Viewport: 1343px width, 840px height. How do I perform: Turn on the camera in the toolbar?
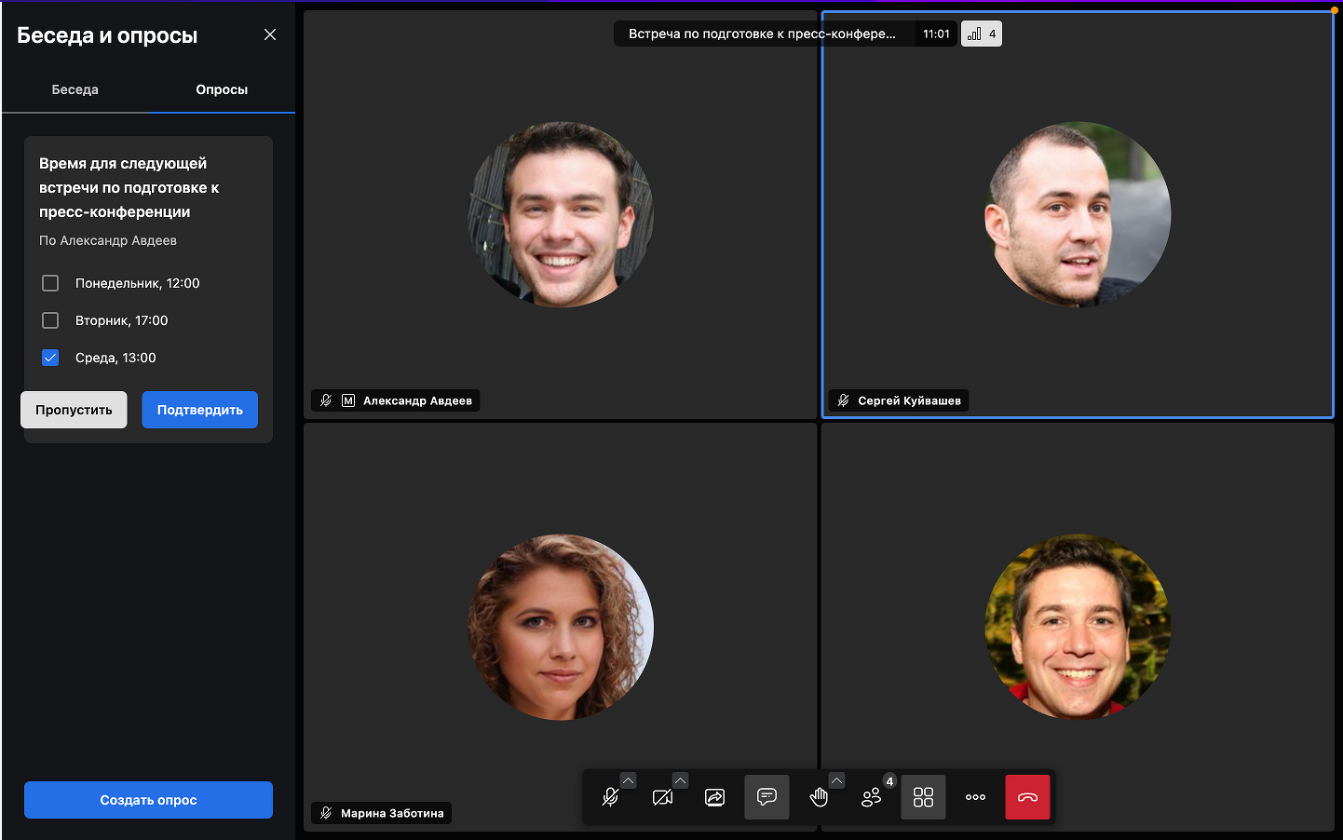coord(662,798)
